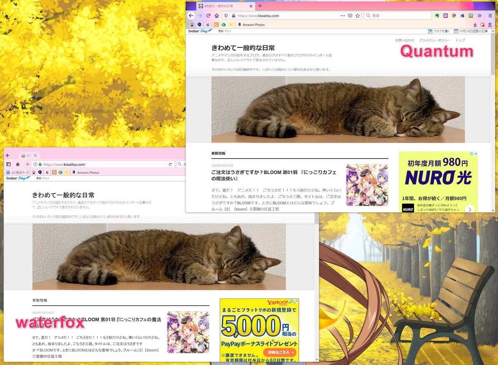The width and height of the screenshot is (498, 365).
Task: Click the green diamond bookmark icon in Quantum
Action: (224, 24)
